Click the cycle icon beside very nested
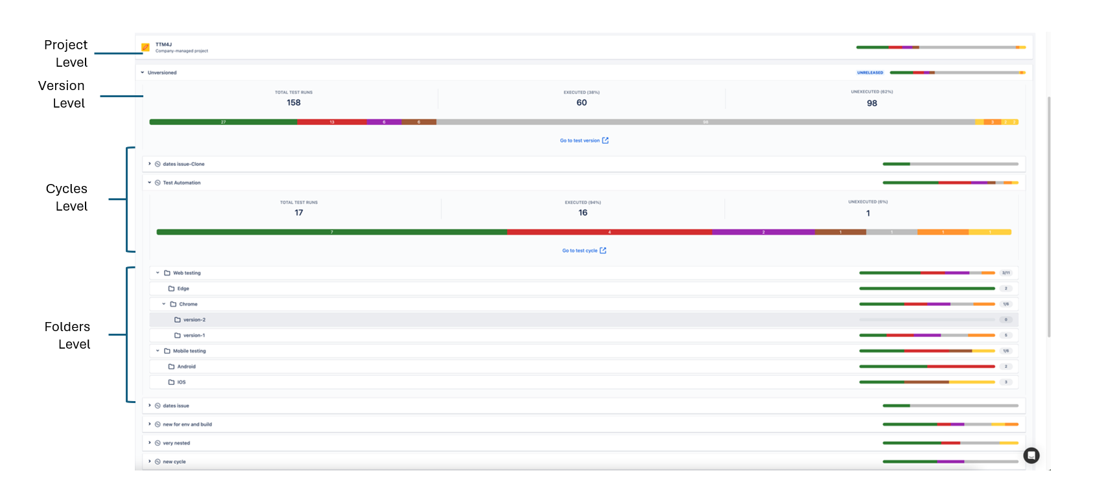 (x=158, y=443)
